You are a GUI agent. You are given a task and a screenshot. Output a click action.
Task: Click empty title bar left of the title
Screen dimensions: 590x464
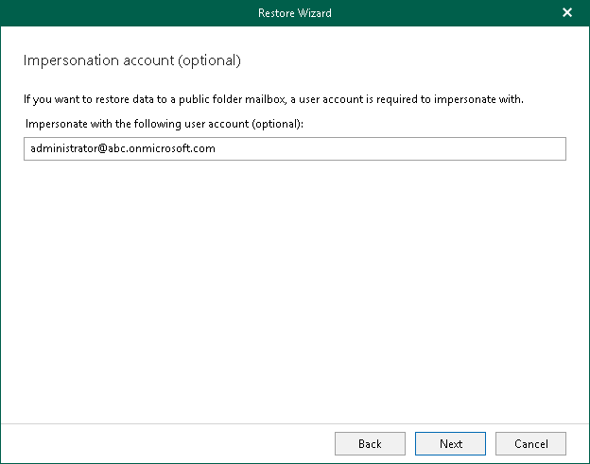click(113, 13)
